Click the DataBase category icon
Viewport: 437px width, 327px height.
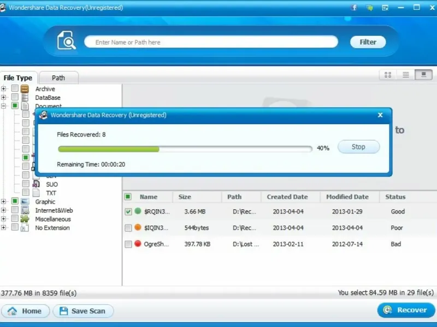[x=25, y=98]
